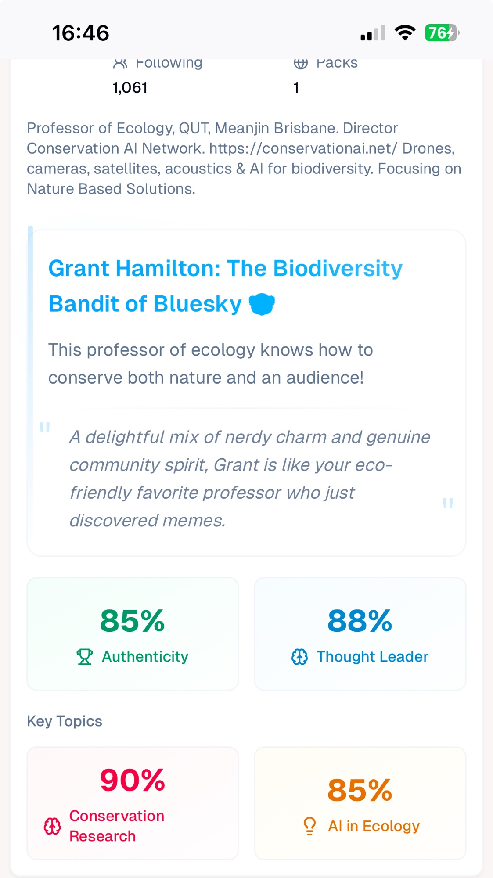The image size is (493, 878).
Task: Tap the Packs globe icon
Action: [301, 64]
